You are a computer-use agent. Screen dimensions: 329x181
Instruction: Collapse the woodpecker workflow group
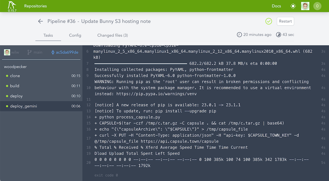pos(15,67)
